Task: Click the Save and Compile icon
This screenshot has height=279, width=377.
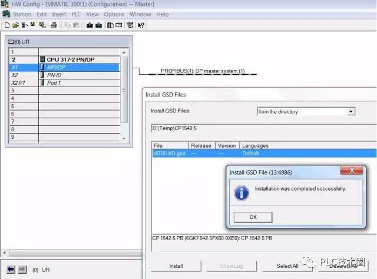Action: pos(42,25)
